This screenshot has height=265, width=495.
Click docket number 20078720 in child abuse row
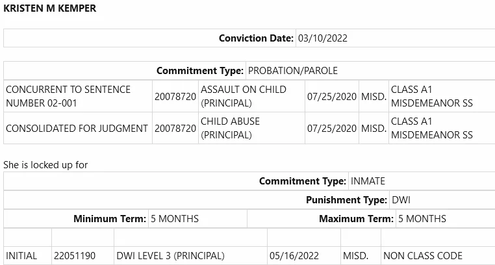(x=175, y=129)
